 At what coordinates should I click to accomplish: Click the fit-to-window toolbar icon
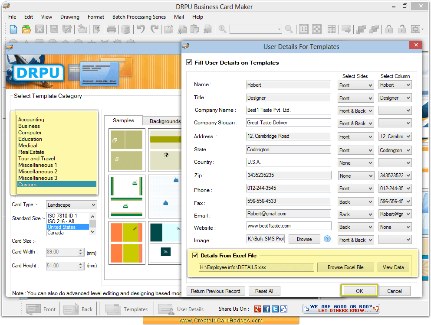coord(317,29)
